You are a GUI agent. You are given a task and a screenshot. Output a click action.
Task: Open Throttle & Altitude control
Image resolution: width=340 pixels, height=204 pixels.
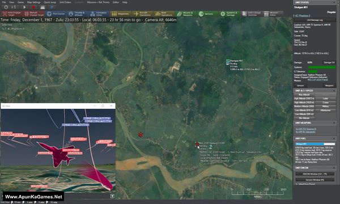coord(78,14)
